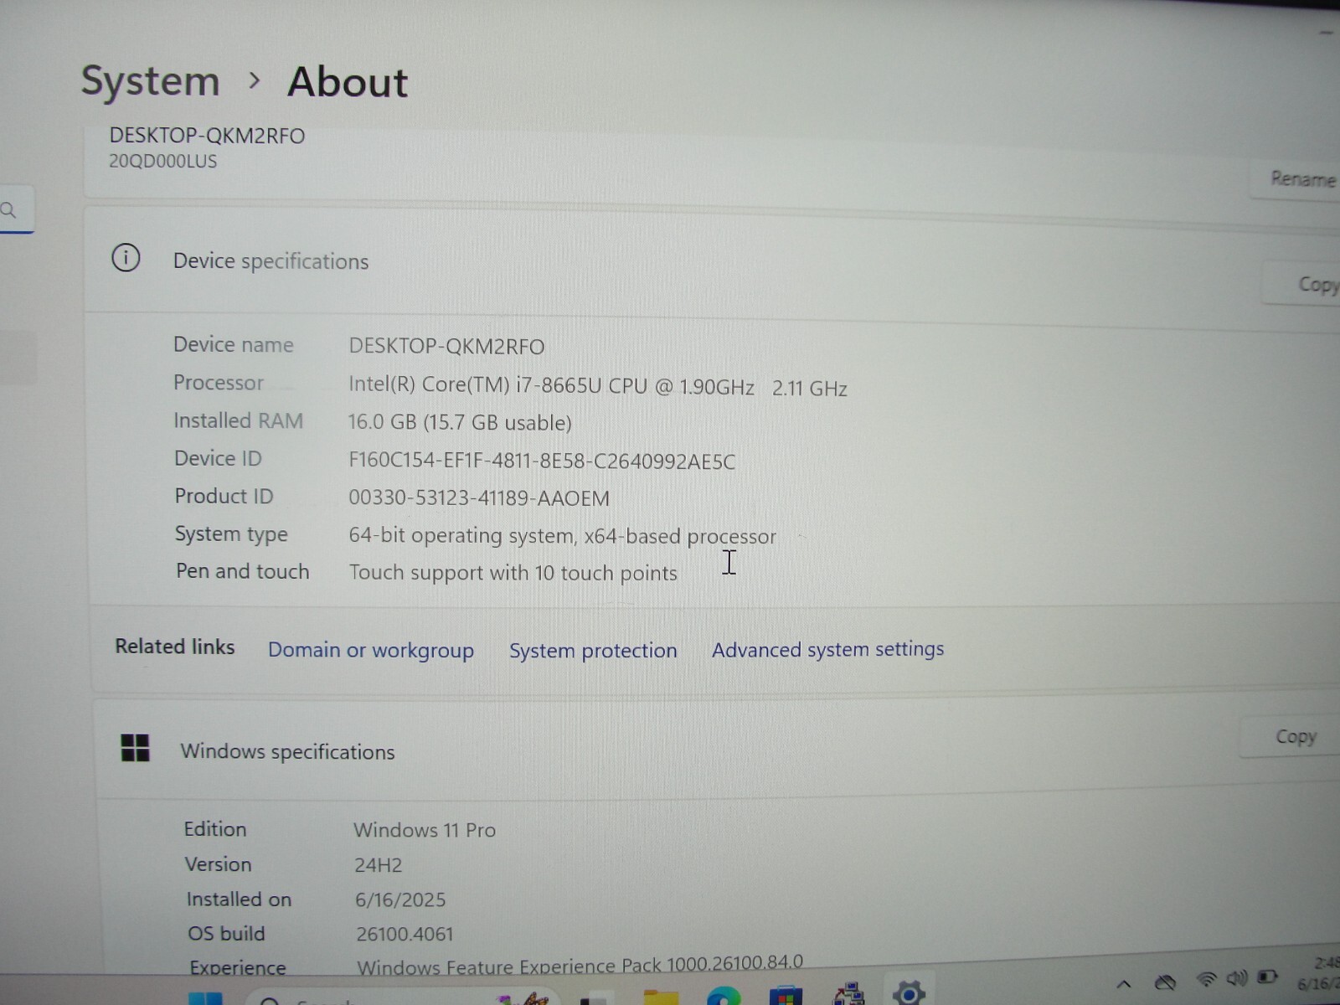Click device name DESKTOP-QKM2RFO in specifications row

[x=446, y=346]
